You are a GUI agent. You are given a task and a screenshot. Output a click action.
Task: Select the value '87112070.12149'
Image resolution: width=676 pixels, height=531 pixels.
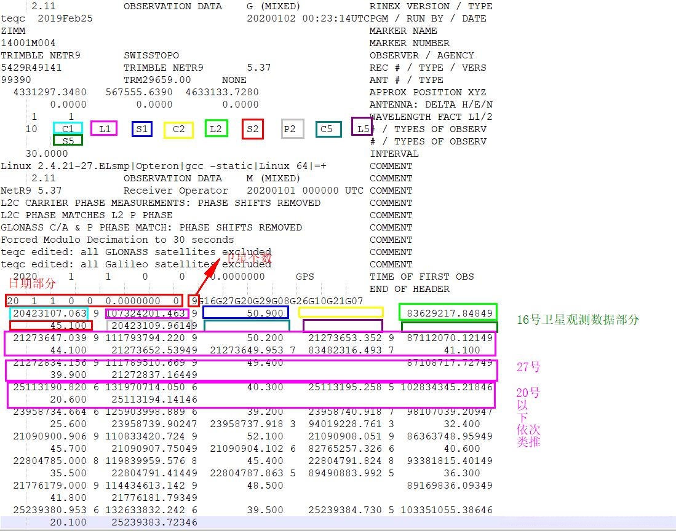[450, 337]
